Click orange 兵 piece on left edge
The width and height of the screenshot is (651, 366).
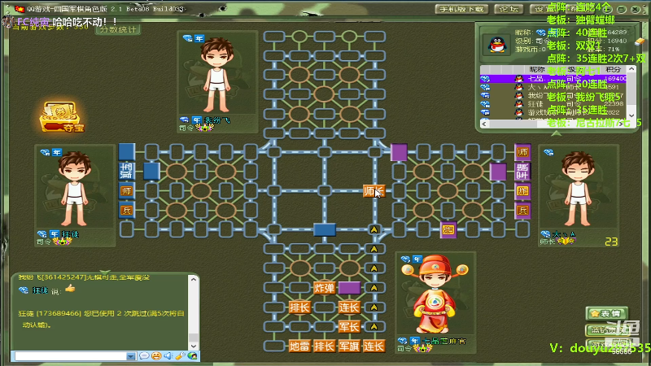127,210
